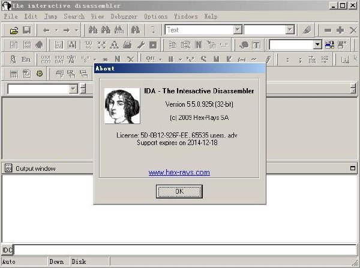This screenshot has height=268, width=360.
Task: Open the Debugger menu
Action: (124, 17)
